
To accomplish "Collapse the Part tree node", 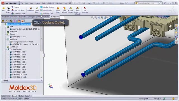I will [5, 27].
